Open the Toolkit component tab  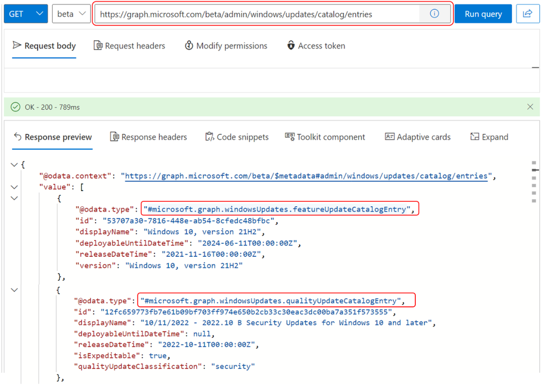coord(325,137)
